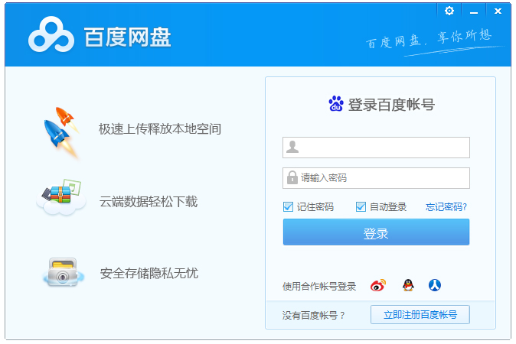Click the 极速上传释放本地空间 text
516x344 pixels.
point(159,129)
